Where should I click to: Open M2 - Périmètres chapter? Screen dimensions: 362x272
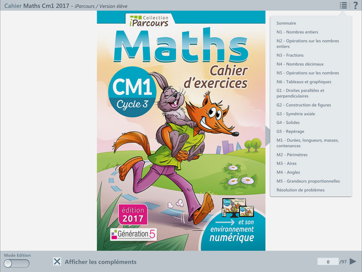(x=292, y=155)
